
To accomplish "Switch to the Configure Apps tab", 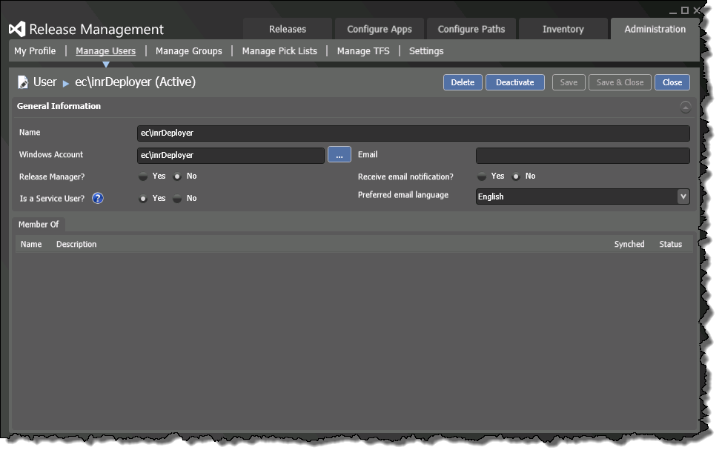I will (x=379, y=29).
